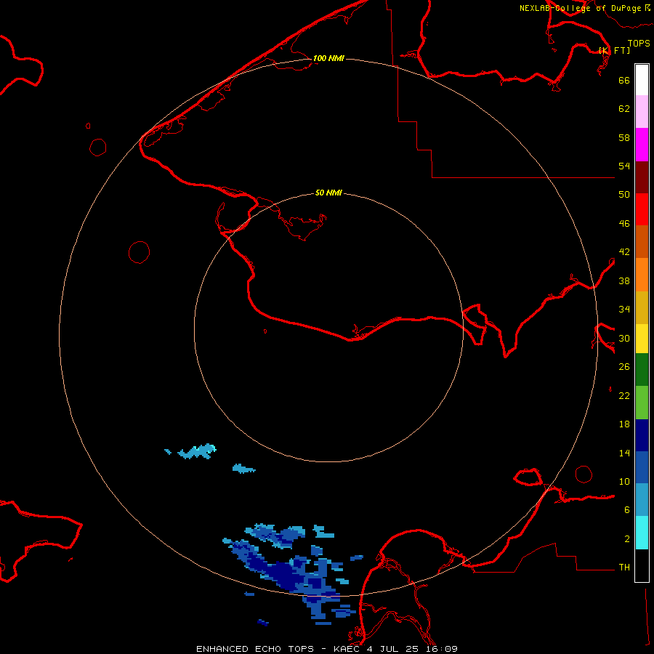Click the legend value 54
The width and height of the screenshot is (654, 654).
[x=624, y=166]
